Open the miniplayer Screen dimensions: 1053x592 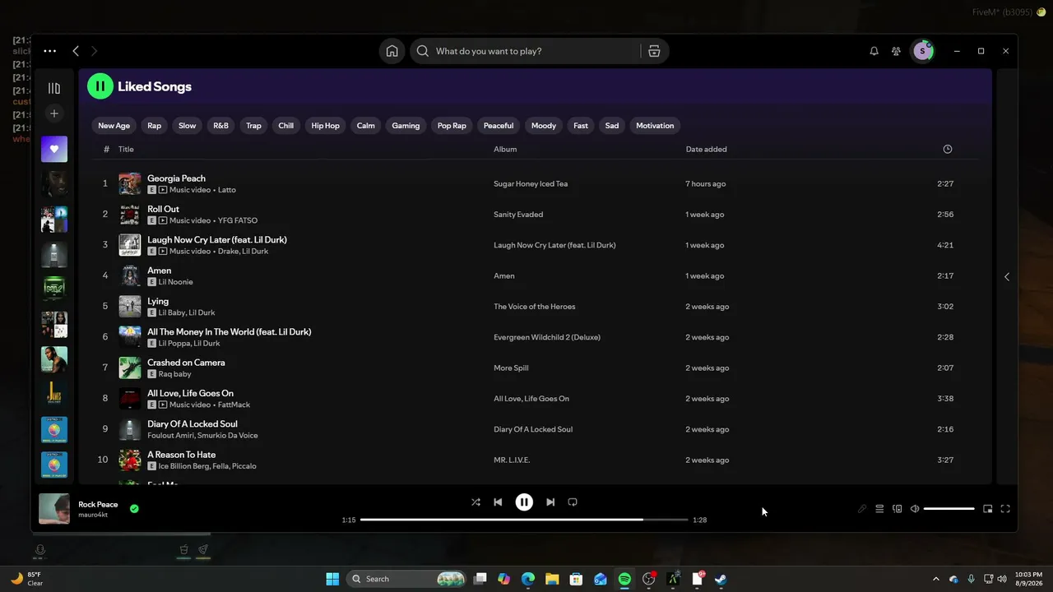(988, 509)
